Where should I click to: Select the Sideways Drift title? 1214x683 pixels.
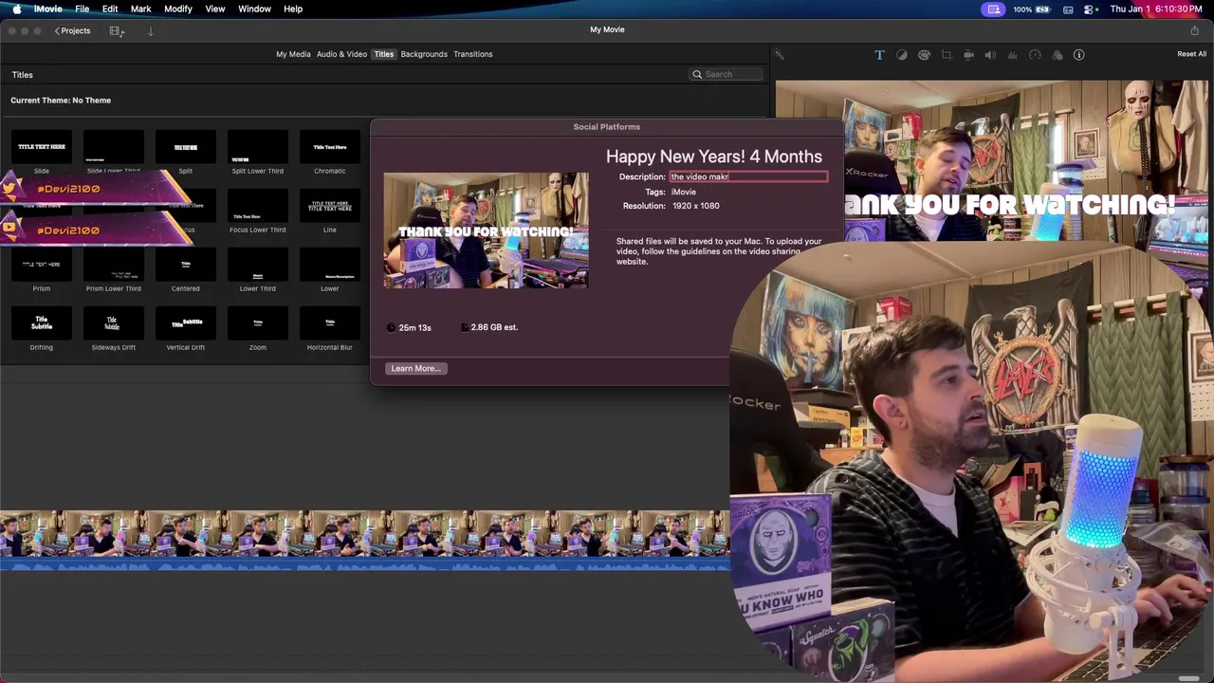pyautogui.click(x=114, y=323)
